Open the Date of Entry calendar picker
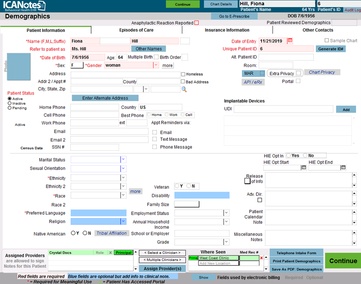361x284 pixels. (290, 41)
